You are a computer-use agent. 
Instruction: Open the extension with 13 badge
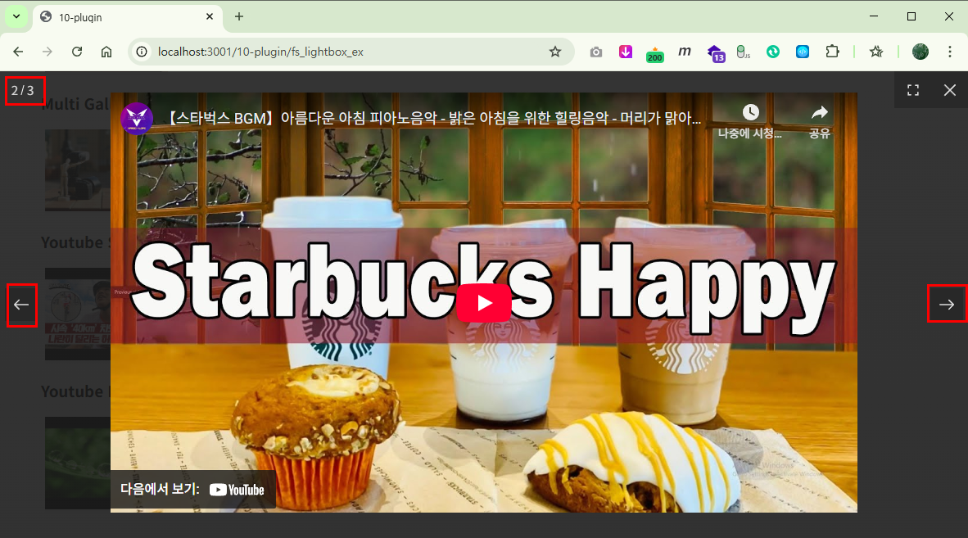point(716,54)
